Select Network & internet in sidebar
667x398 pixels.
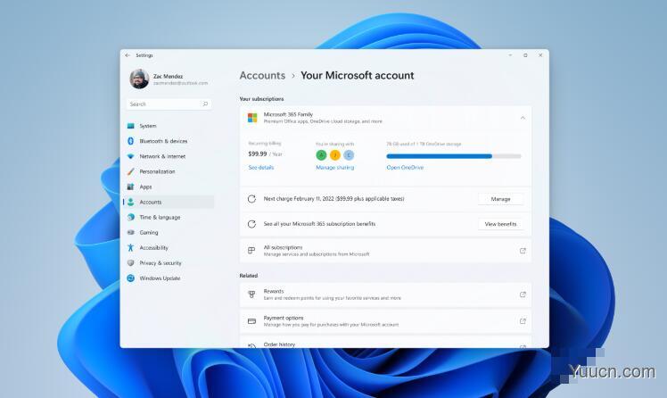169,156
